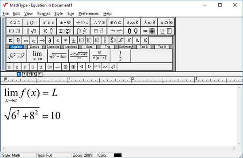Insert the less-than-or-equal symbol
Image resolution: width=243 pixels, height=158 pixels.
point(58,41)
